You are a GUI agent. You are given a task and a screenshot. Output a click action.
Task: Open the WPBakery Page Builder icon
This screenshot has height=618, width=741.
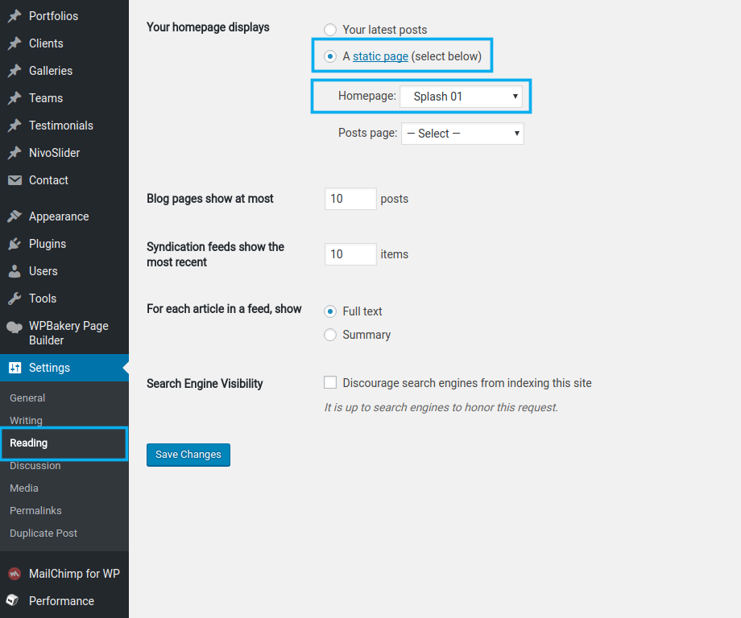pyautogui.click(x=17, y=326)
